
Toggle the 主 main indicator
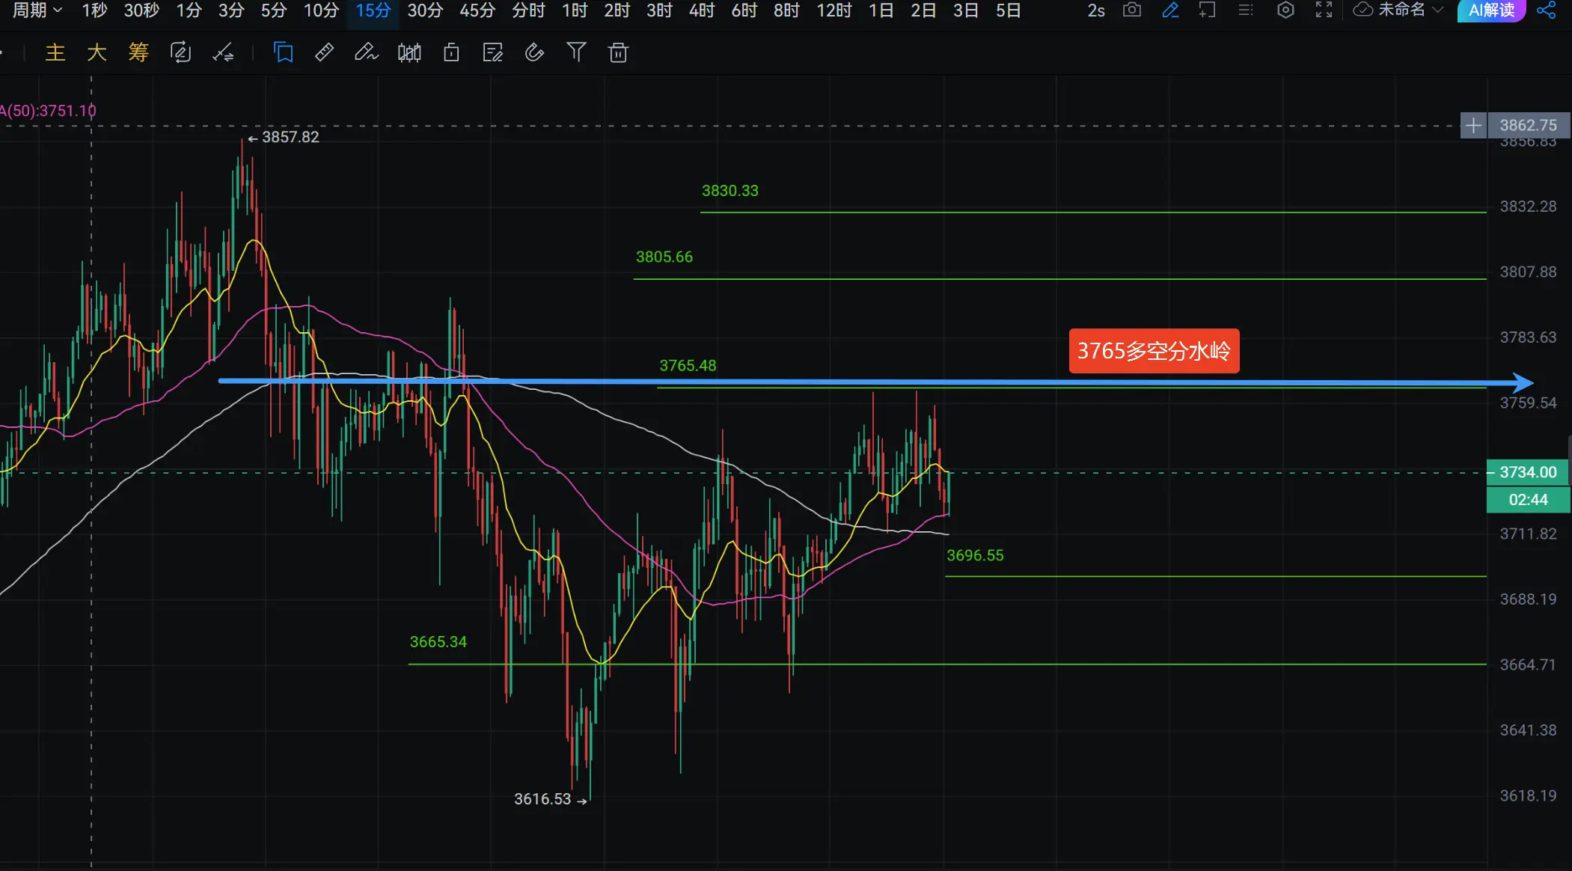(x=55, y=52)
